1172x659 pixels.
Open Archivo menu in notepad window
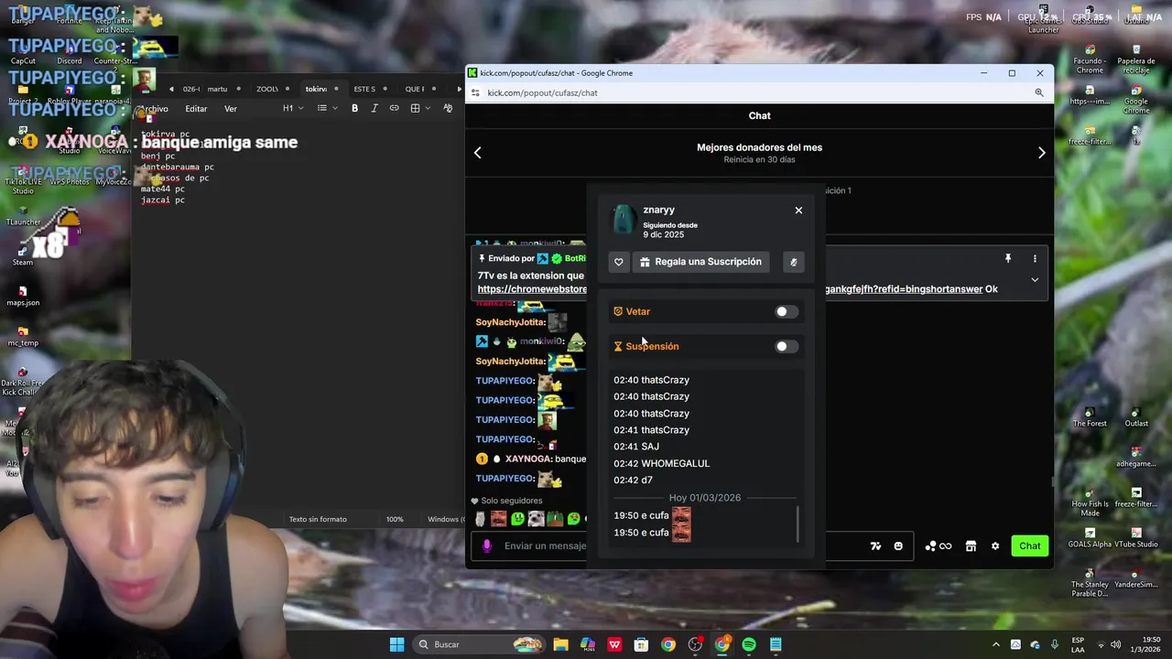[x=154, y=109]
